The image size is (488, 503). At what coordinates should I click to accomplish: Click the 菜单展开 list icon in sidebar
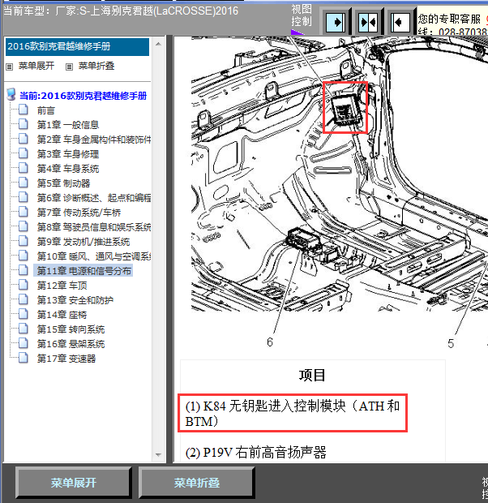point(9,67)
